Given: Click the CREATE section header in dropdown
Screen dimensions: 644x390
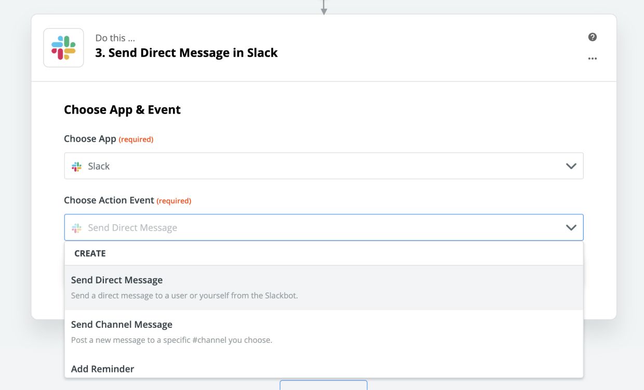Looking at the screenshot, I should click(90, 253).
